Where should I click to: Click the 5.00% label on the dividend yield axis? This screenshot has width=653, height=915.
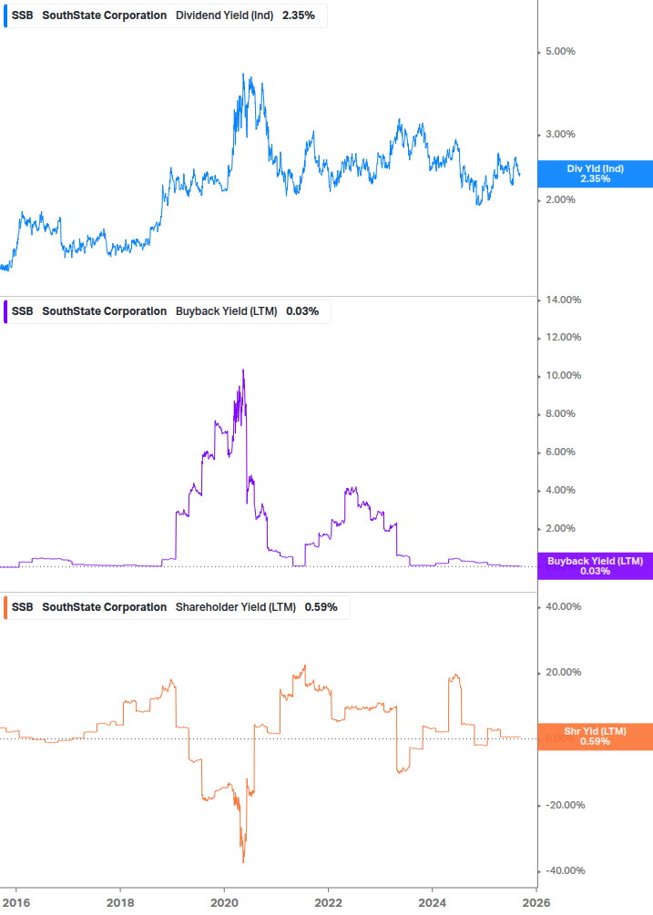[559, 52]
